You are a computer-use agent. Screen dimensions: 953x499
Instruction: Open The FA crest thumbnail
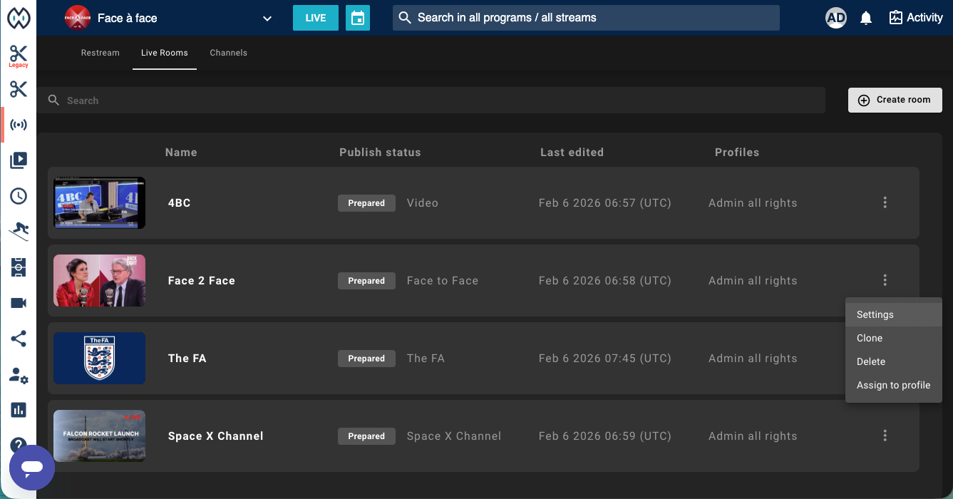pos(100,358)
